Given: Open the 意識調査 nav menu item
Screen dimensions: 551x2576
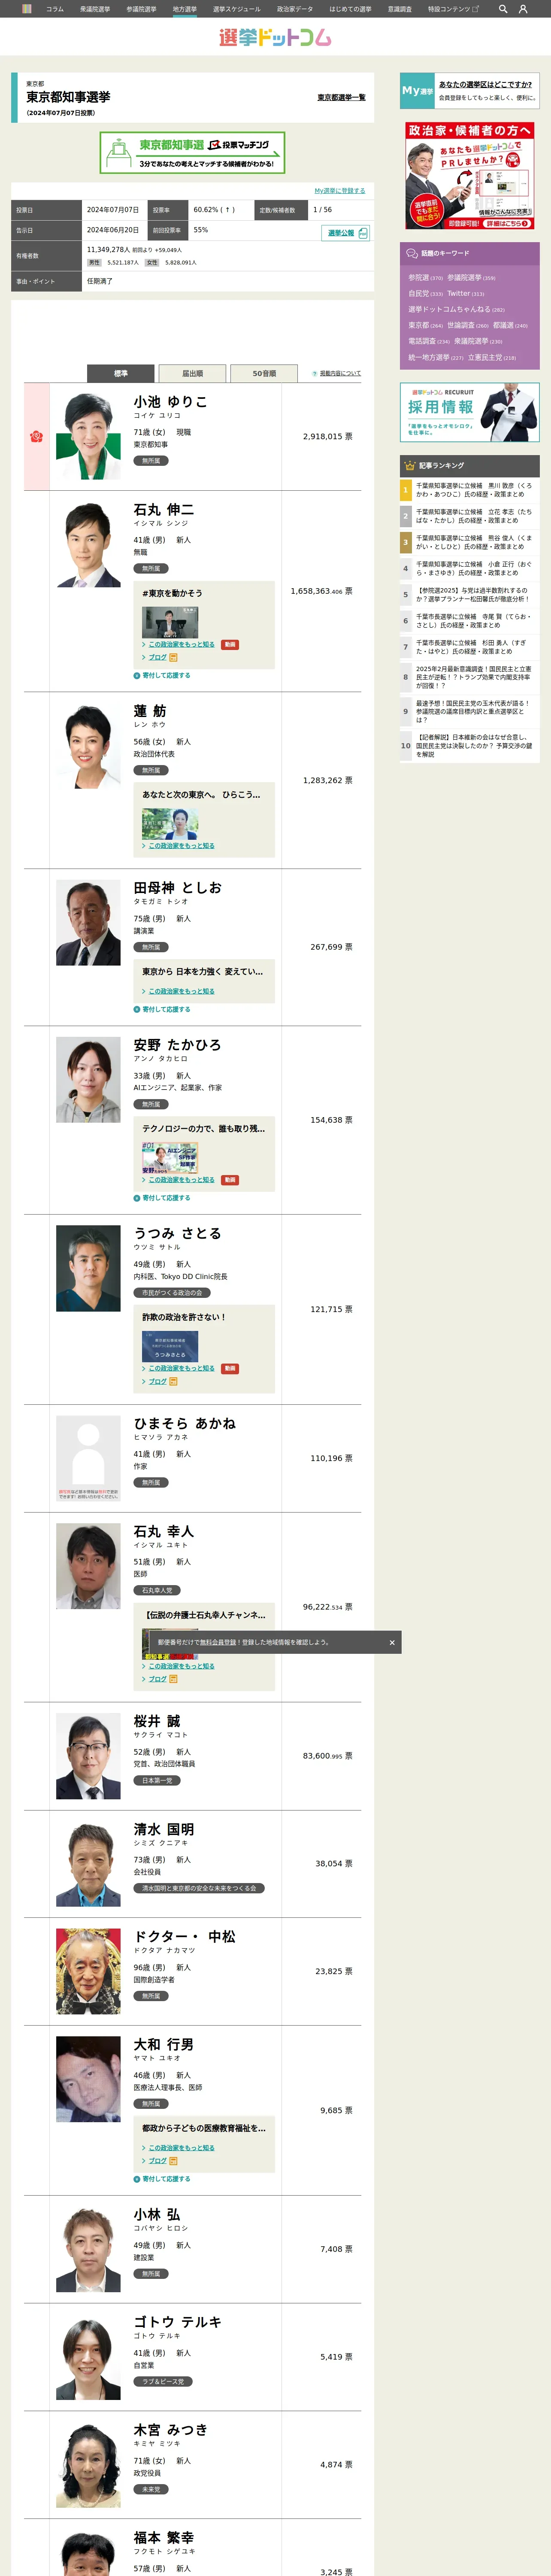Looking at the screenshot, I should pos(399,9).
